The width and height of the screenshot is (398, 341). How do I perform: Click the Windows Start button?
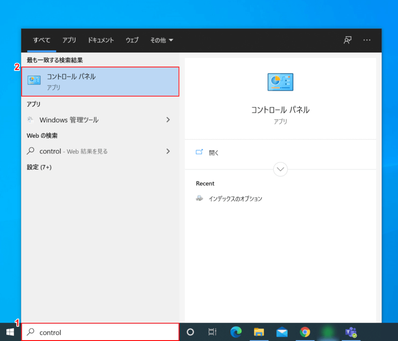coord(10,332)
